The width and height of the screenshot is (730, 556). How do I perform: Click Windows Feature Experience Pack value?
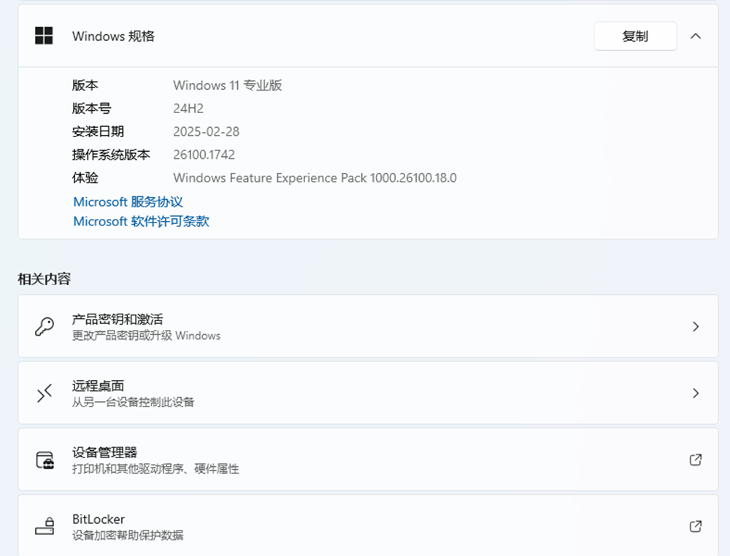click(x=315, y=178)
